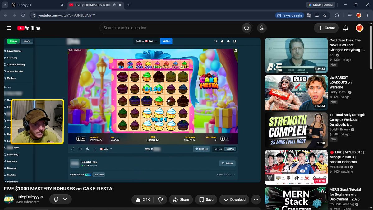Reload the page in Chrome
This screenshot has width=373, height=210.
tap(23, 15)
